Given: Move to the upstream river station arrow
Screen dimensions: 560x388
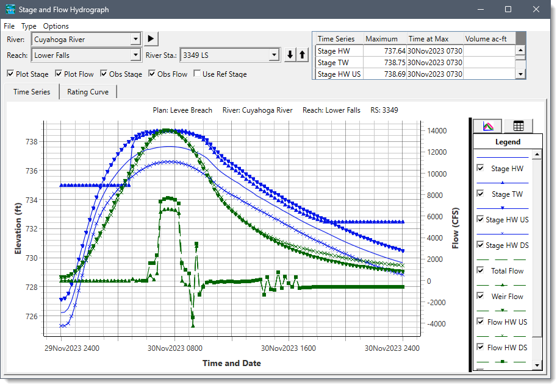Looking at the screenshot, I should (303, 55).
